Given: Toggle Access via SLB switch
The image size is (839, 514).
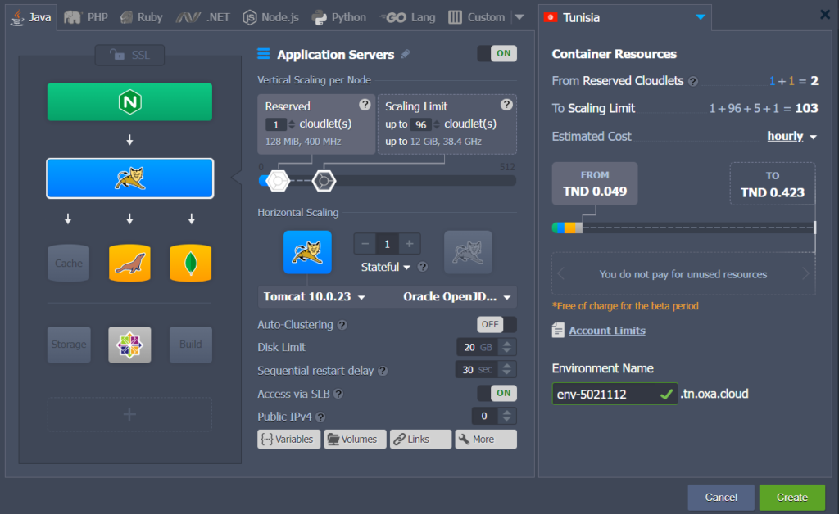Looking at the screenshot, I should [497, 393].
